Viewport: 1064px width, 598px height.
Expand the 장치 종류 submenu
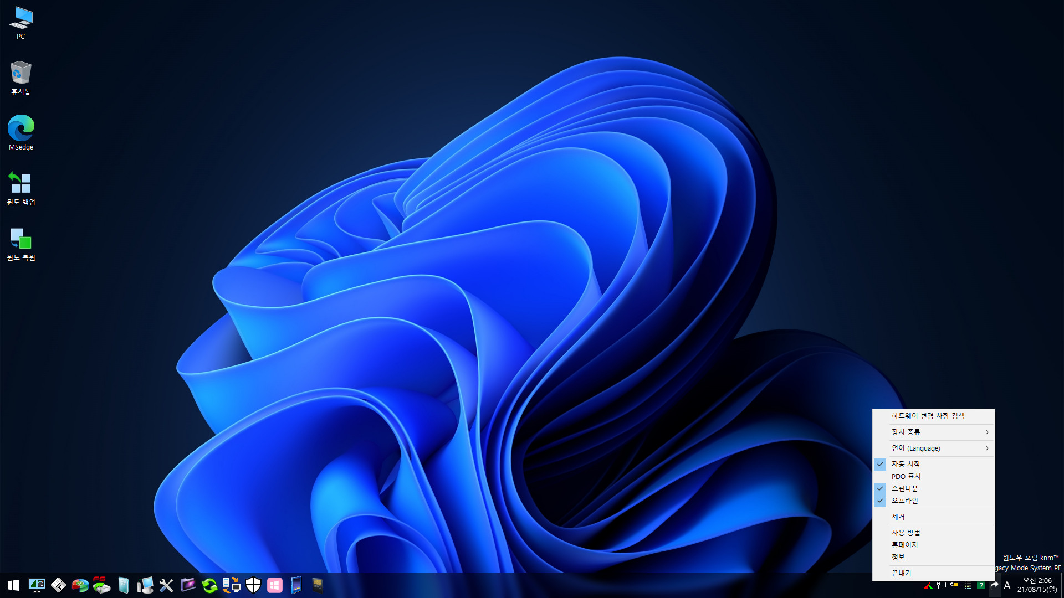coord(934,432)
